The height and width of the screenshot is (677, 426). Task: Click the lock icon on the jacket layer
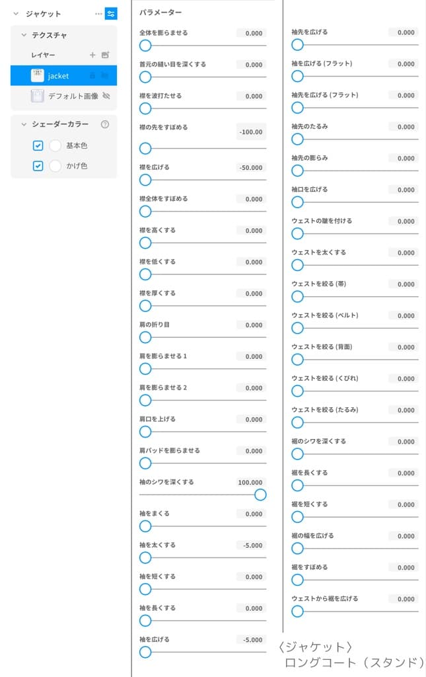[x=92, y=76]
